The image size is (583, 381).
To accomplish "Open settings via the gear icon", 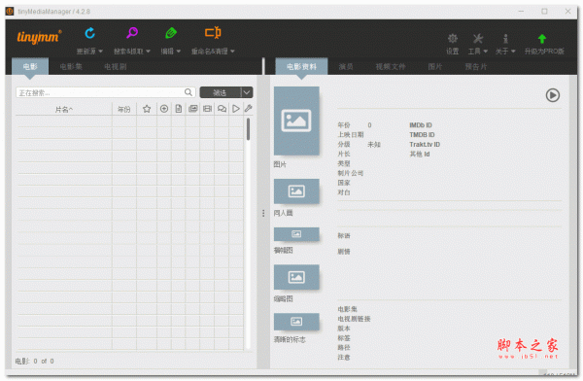I will click(x=453, y=38).
